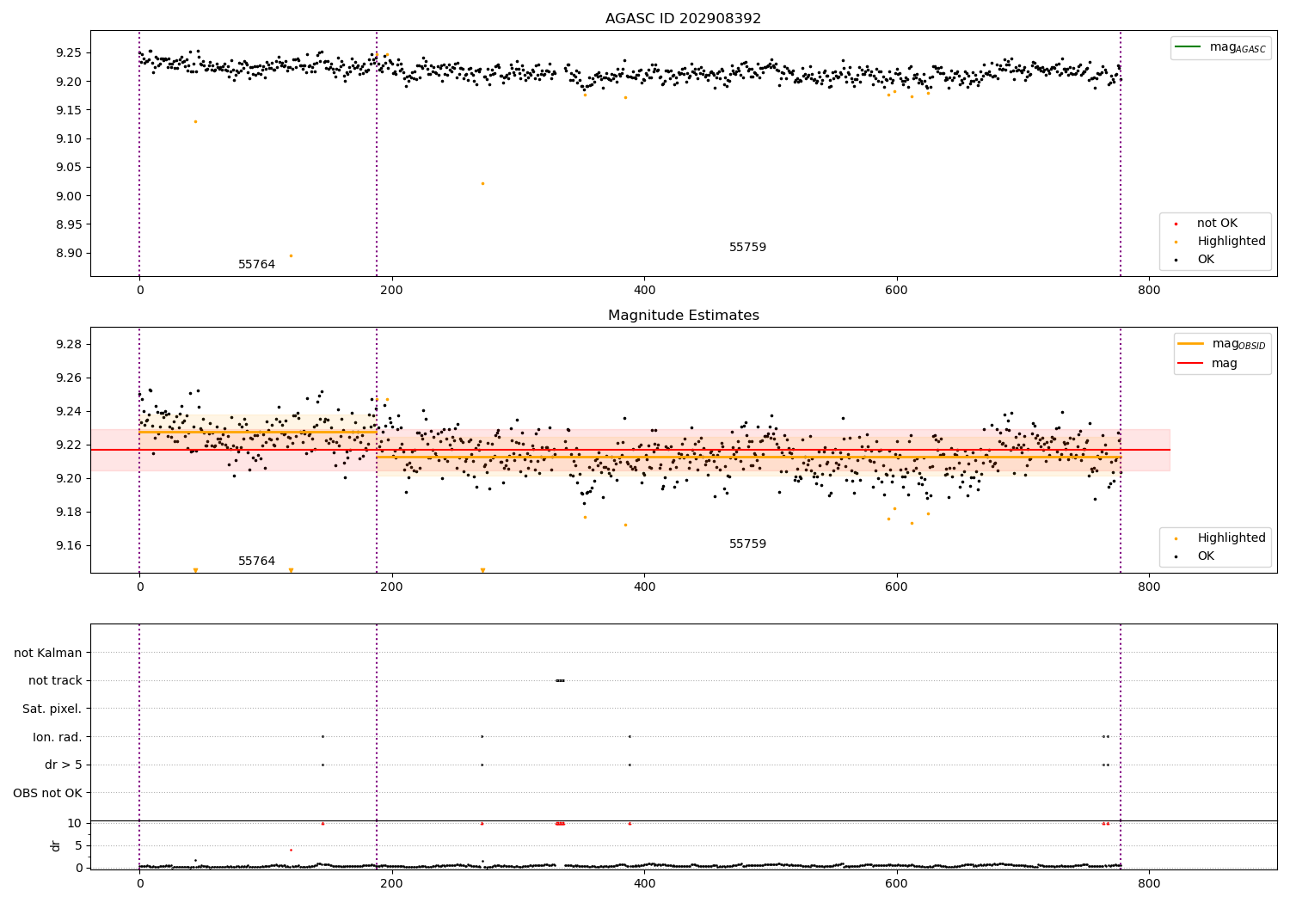The height and width of the screenshot is (903, 1290).
Task: Click the 9.25 tick label in top plot
Action: coord(68,53)
